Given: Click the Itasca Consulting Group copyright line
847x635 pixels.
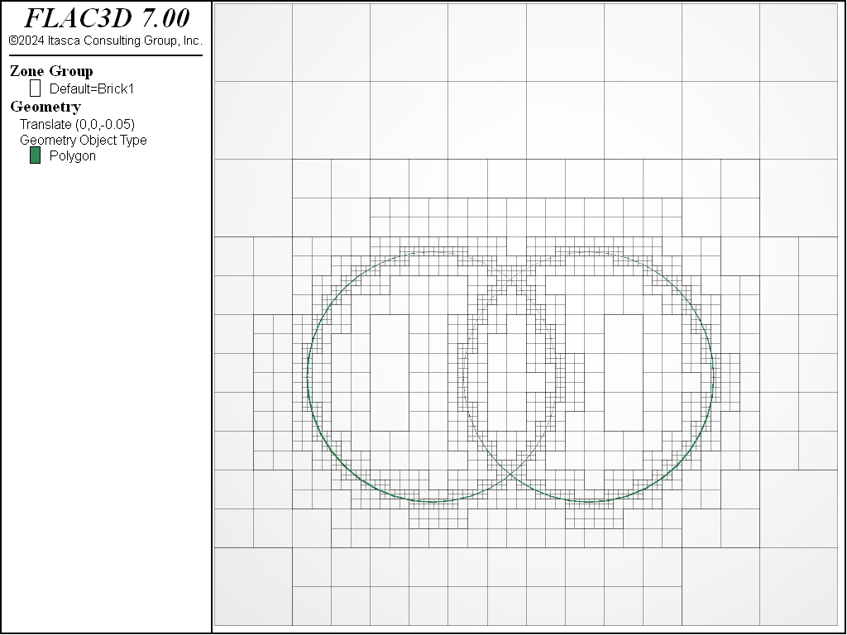Looking at the screenshot, I should pyautogui.click(x=106, y=41).
